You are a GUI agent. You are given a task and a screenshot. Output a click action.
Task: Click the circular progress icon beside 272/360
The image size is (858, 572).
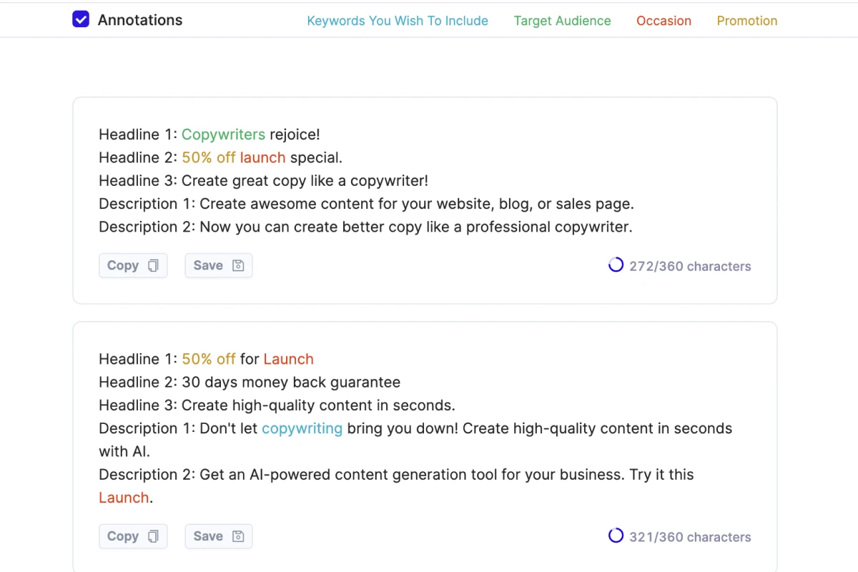point(616,265)
